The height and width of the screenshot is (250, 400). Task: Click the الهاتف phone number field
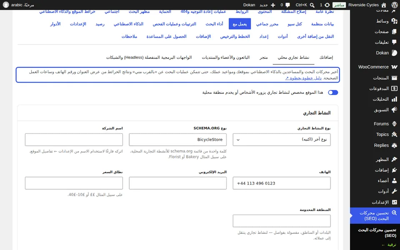tap(281, 183)
